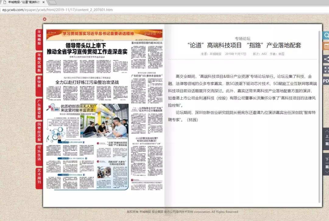Select the 艺术周刊 side tab
The image size is (329, 221).
pos(39,178)
